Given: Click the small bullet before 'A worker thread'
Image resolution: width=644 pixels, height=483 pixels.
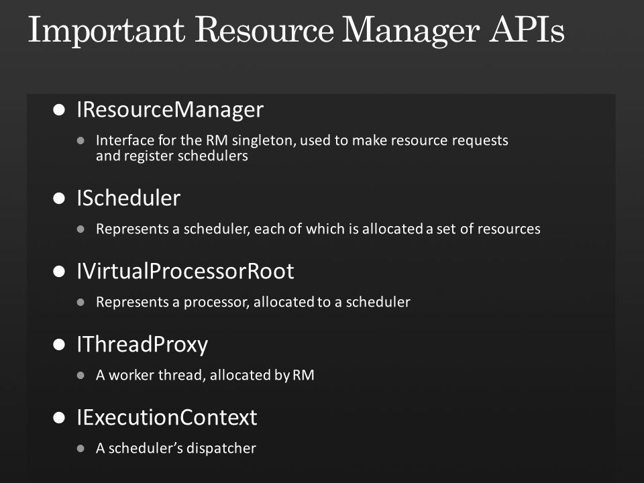Looking at the screenshot, I should click(80, 376).
